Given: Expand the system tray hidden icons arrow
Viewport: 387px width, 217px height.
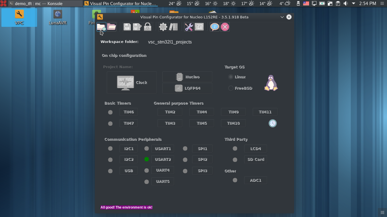Looking at the screenshot, I should pos(354,3).
